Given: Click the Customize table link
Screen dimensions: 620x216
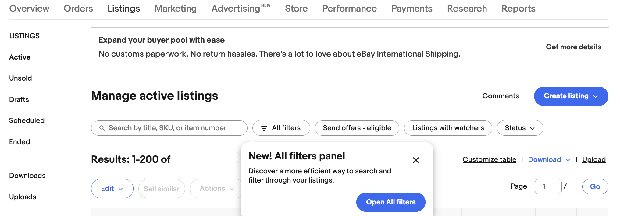Looking at the screenshot, I should point(489,159).
